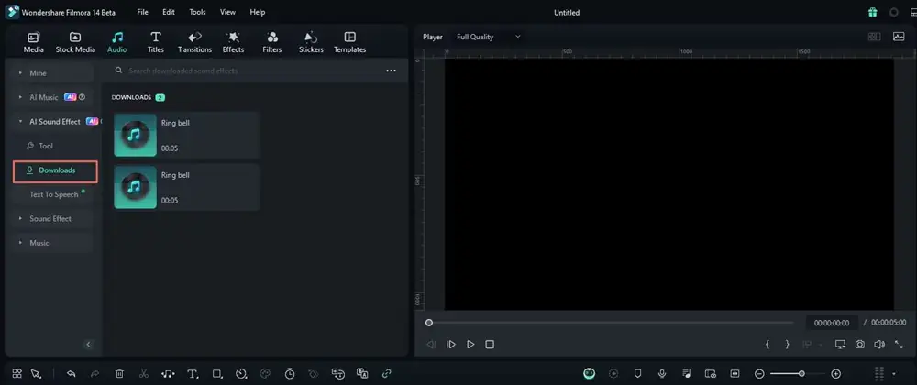Add text with the T tool
Screen dimensions: 917x385
click(x=193, y=373)
